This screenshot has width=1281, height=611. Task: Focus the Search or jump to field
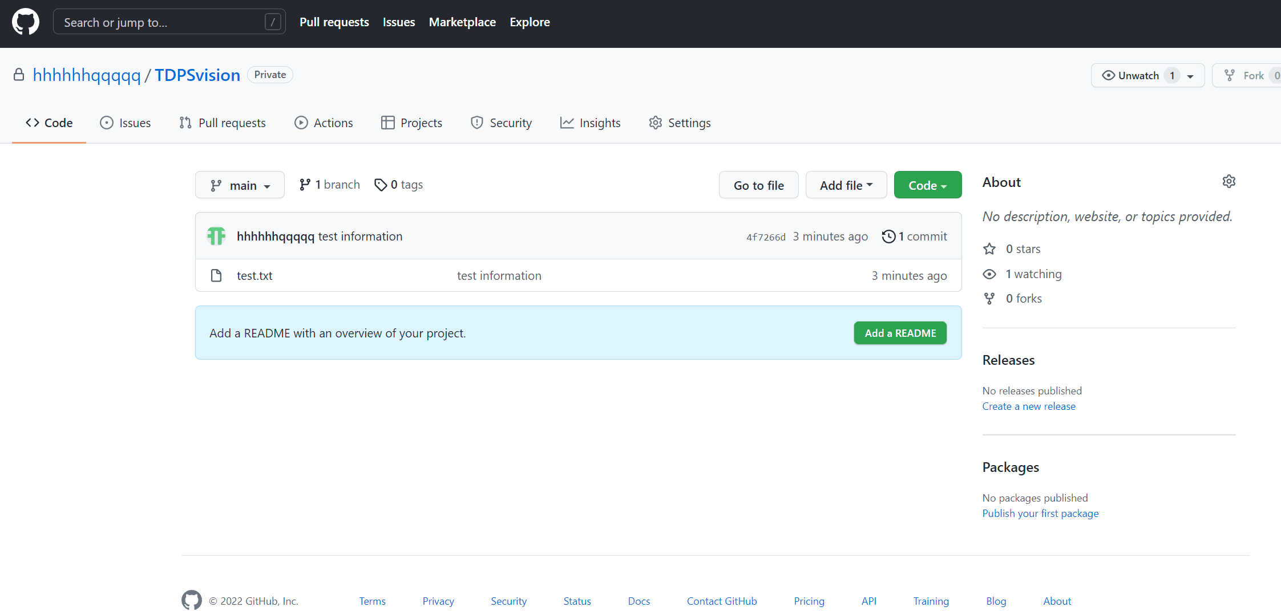coord(169,22)
